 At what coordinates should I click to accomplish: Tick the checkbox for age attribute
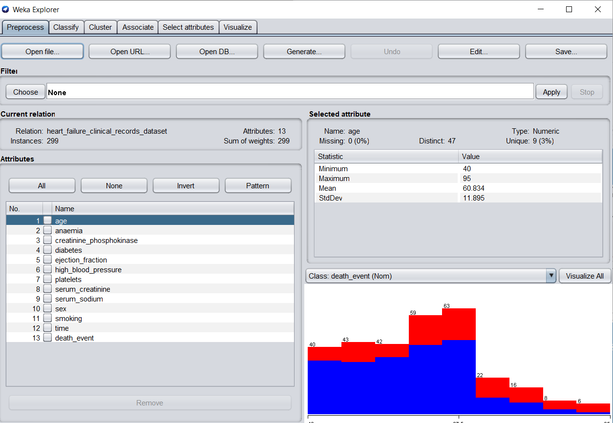click(47, 221)
